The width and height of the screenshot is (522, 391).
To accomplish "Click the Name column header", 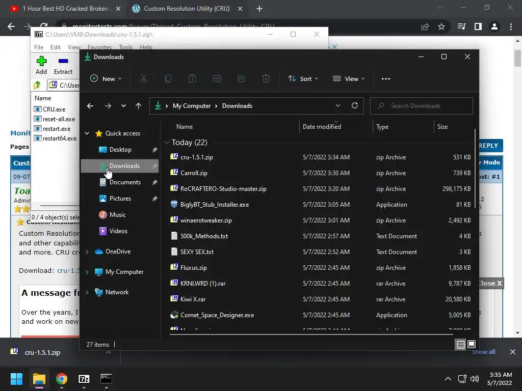I will pos(185,127).
